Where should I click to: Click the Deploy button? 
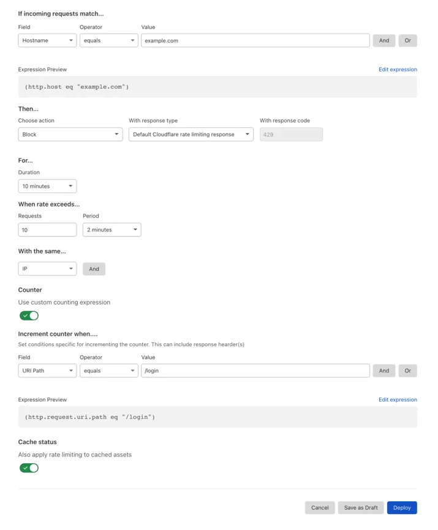[402, 508]
